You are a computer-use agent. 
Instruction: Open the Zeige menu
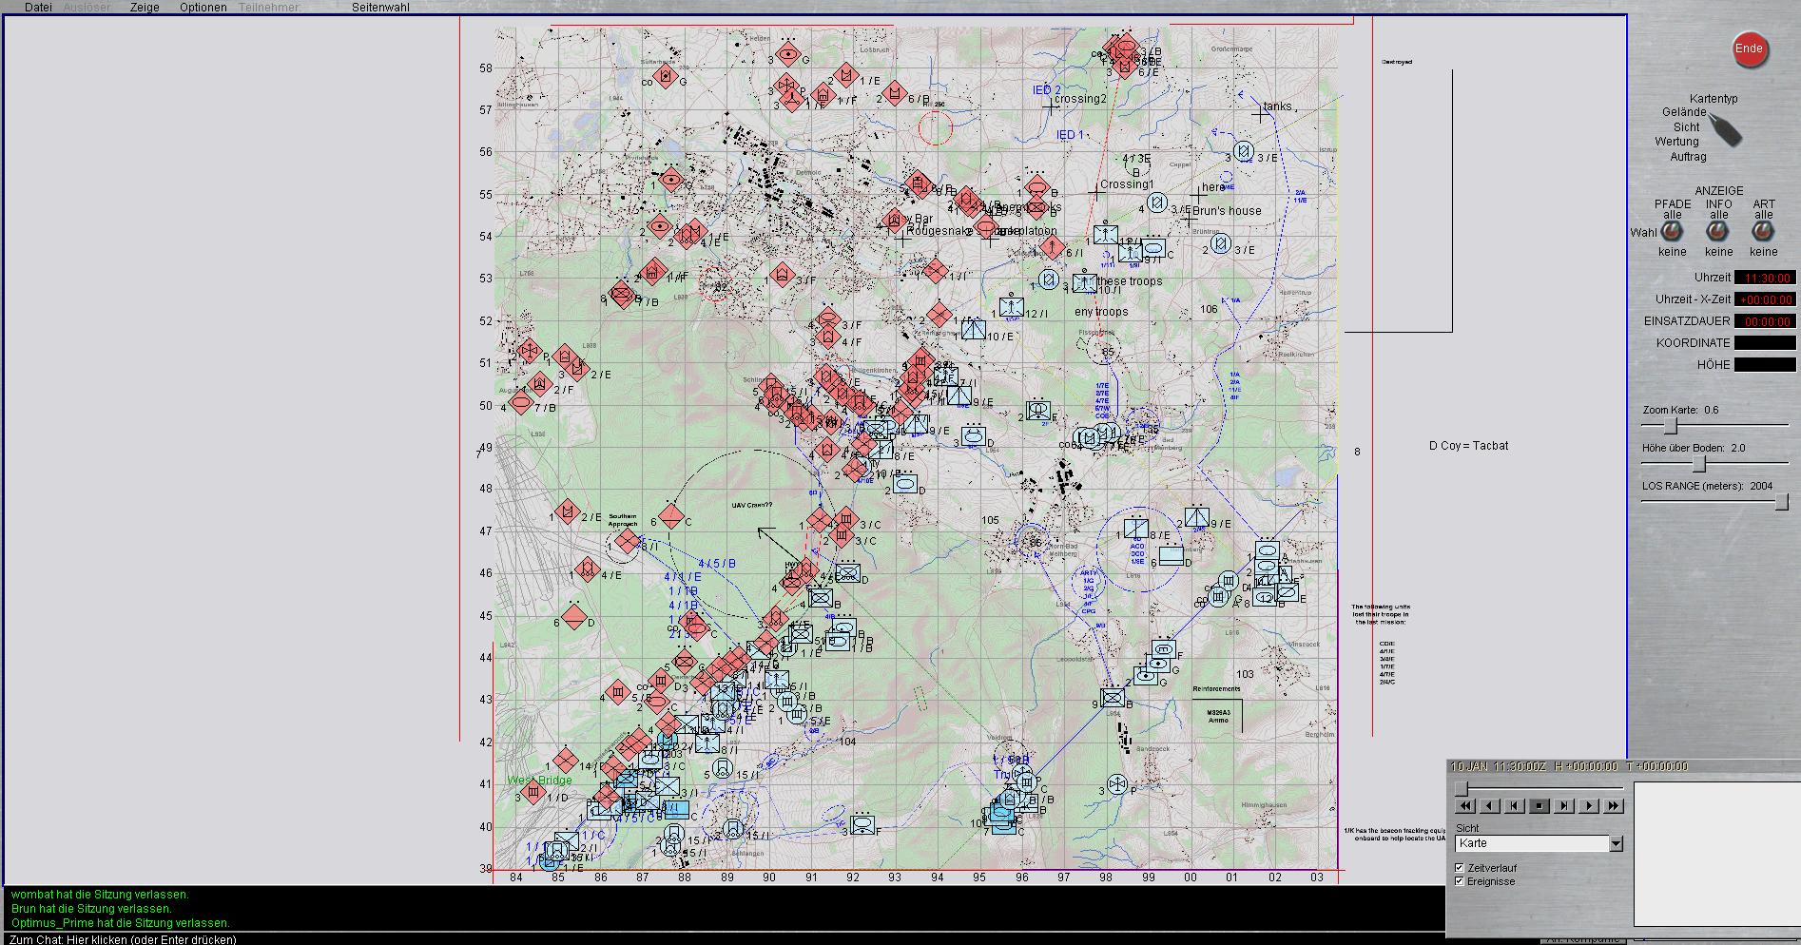[145, 8]
